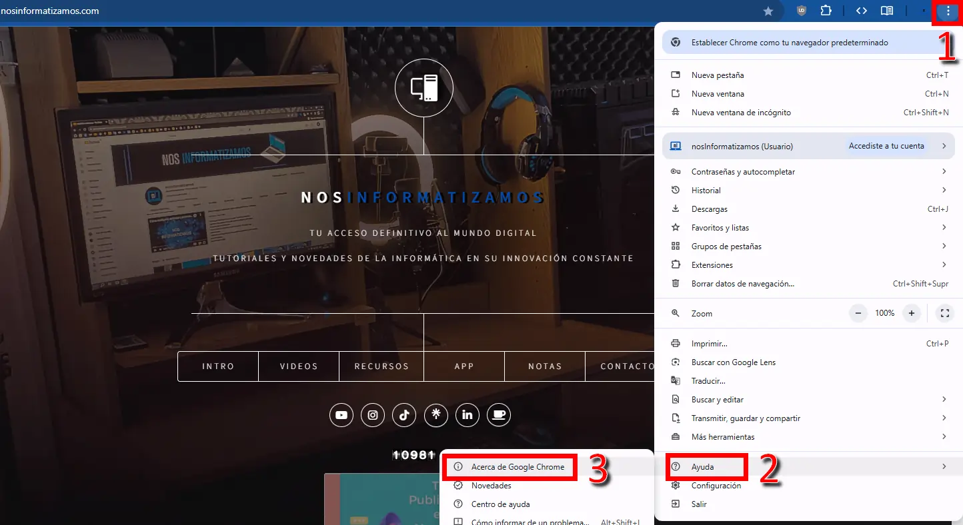Expand the Buscar y editar submenu arrow

(944, 400)
